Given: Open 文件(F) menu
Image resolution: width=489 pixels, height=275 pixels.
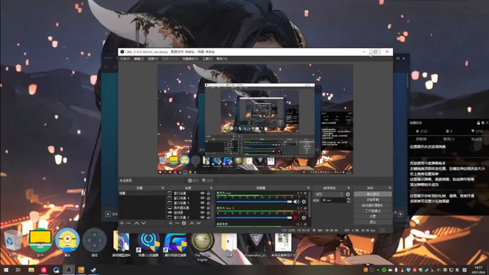Looking at the screenshot, I should [125, 59].
